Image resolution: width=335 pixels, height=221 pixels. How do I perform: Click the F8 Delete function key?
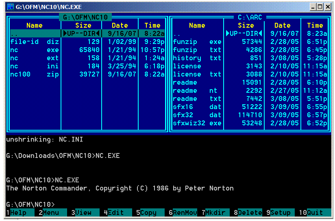coord(248,212)
